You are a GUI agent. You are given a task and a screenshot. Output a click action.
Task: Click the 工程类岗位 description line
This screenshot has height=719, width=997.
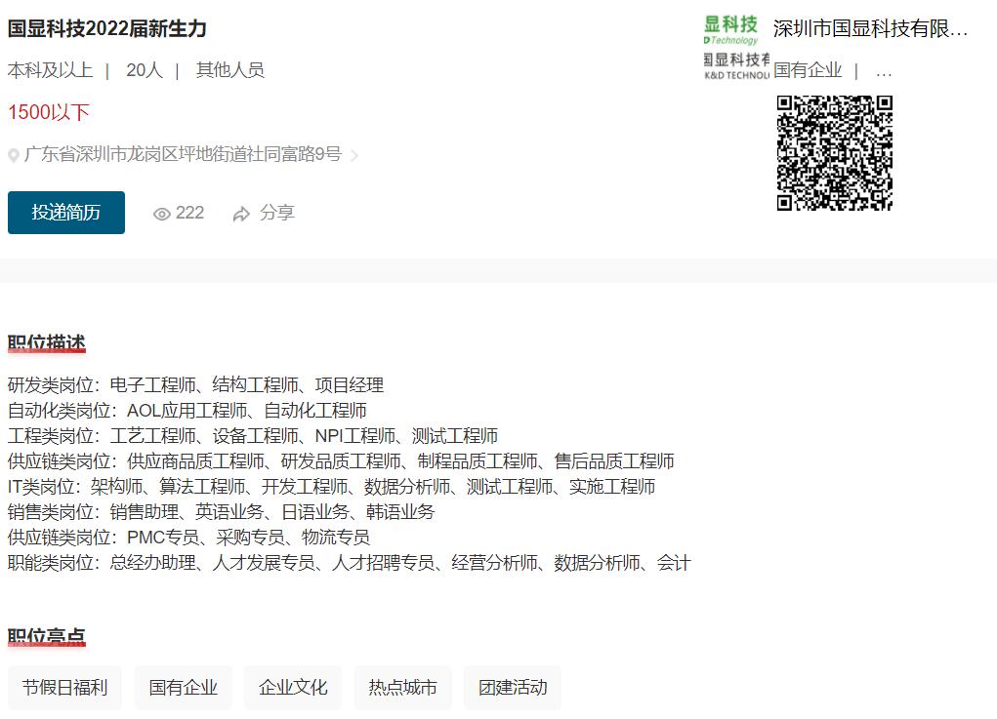(x=253, y=436)
